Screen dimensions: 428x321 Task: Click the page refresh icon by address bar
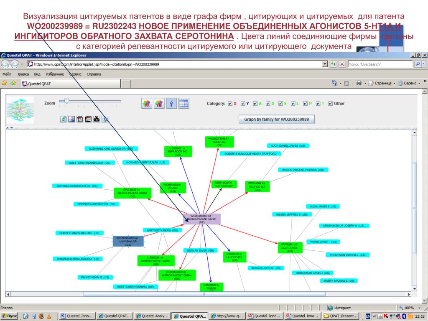tap(333, 64)
